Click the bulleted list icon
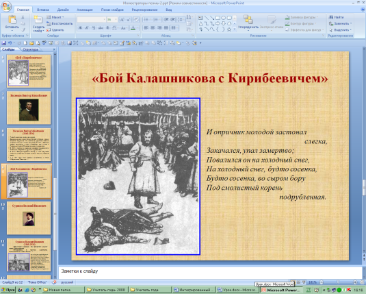366x294 pixels. (146, 20)
